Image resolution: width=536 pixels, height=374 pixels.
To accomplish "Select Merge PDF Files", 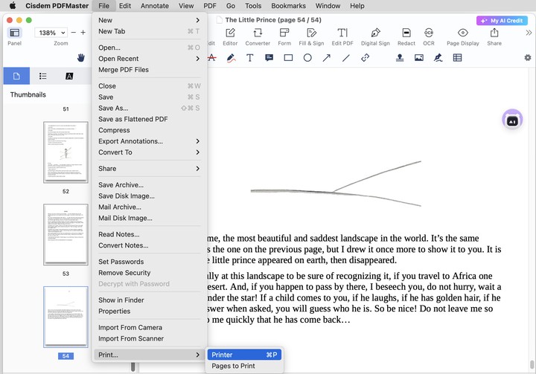I will [x=150, y=69].
